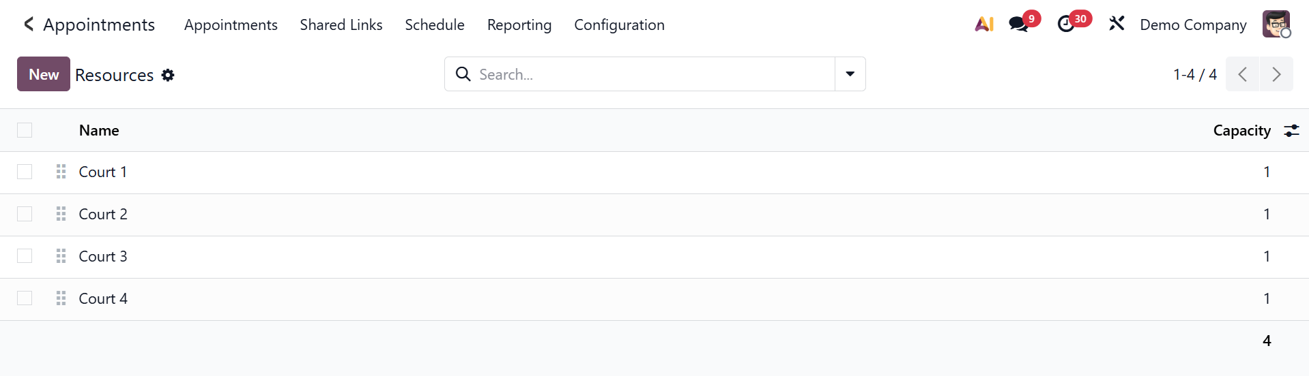
Task: Select the Court 1 row checkbox
Action: (x=25, y=172)
